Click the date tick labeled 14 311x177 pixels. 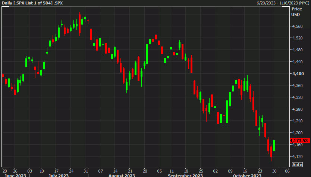[115, 171]
